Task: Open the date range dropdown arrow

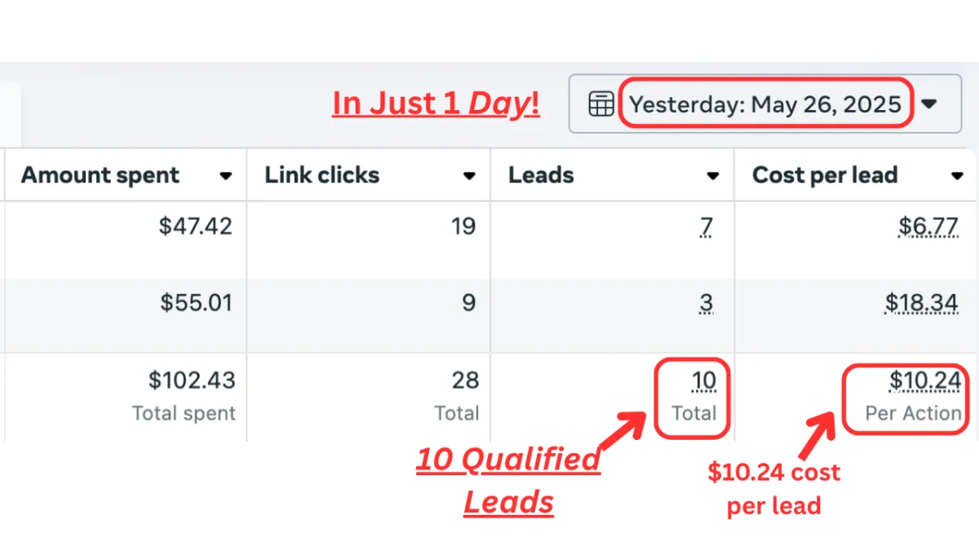Action: point(929,104)
